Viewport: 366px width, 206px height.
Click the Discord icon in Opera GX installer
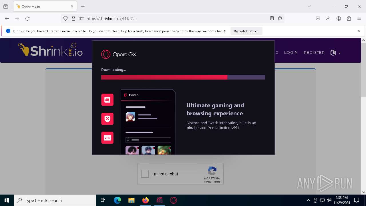(x=107, y=100)
